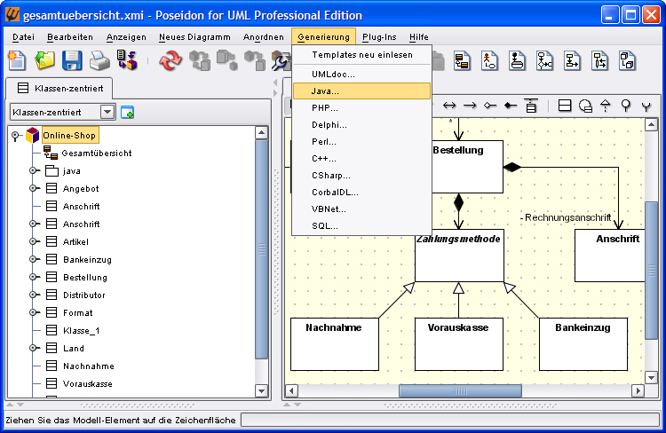Create new deployment diagram icon
666x433 pixels.
pyautogui.click(x=627, y=60)
